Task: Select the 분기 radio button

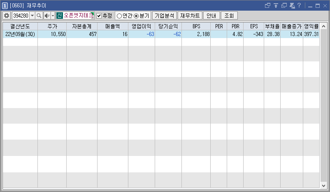Action: (136, 16)
